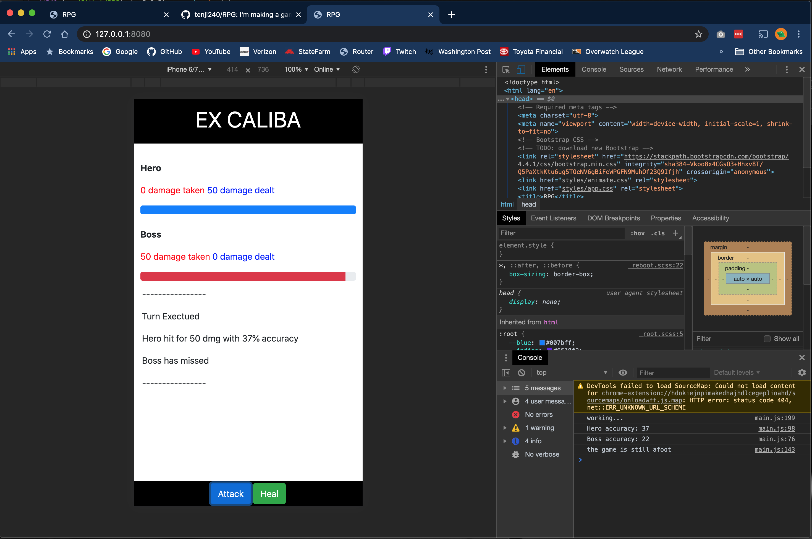812x539 pixels.
Task: Open the Online throttling dropdown
Action: (x=327, y=69)
